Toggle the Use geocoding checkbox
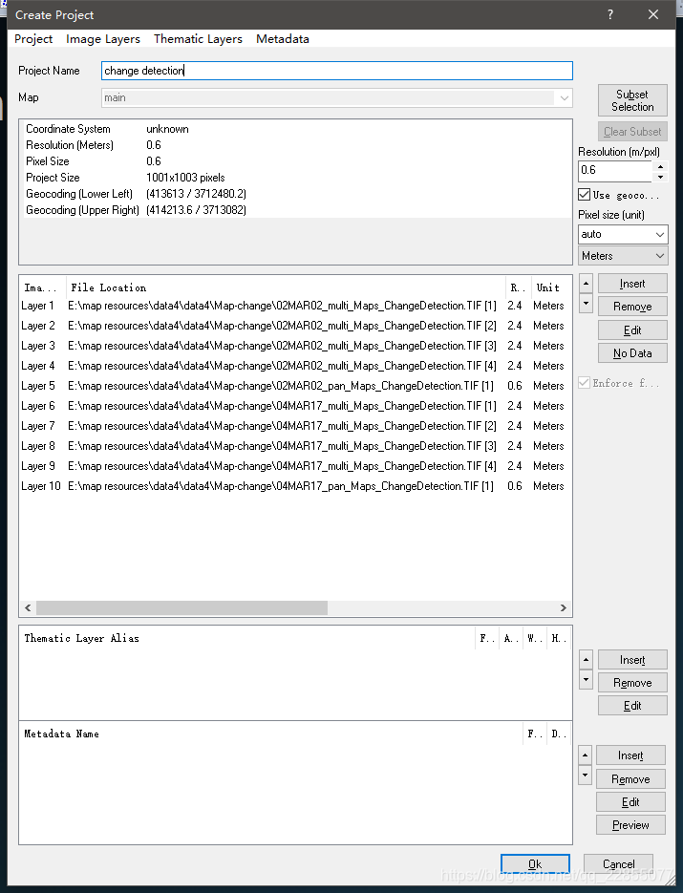The width and height of the screenshot is (683, 893). click(584, 195)
